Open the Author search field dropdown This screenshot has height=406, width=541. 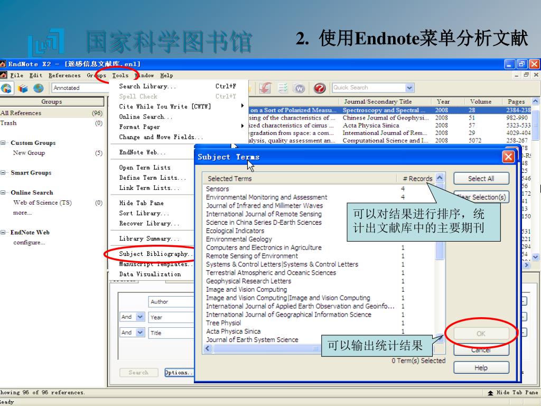point(172,302)
